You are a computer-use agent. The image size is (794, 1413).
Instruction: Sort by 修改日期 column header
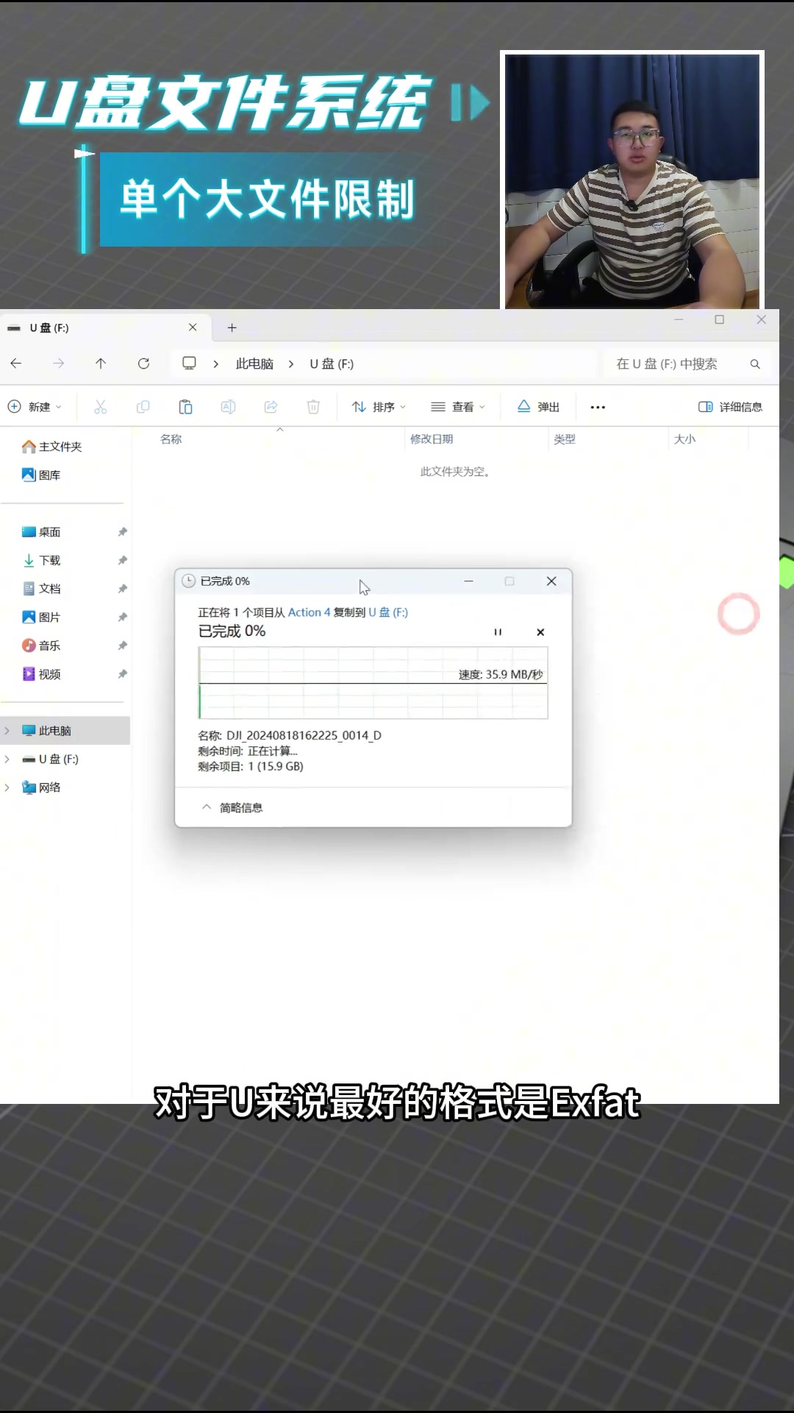tap(432, 439)
